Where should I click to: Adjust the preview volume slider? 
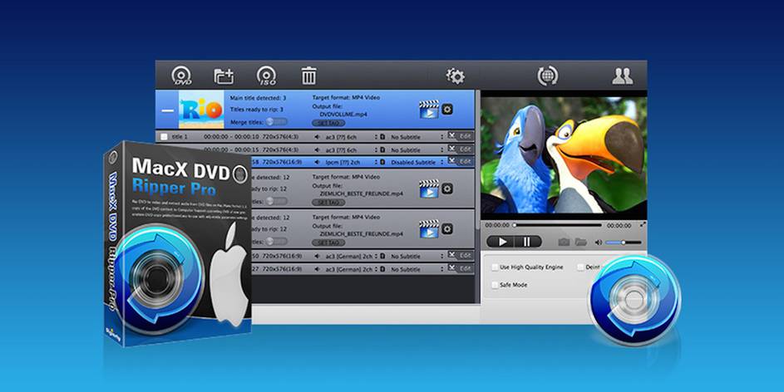pyautogui.click(x=624, y=242)
